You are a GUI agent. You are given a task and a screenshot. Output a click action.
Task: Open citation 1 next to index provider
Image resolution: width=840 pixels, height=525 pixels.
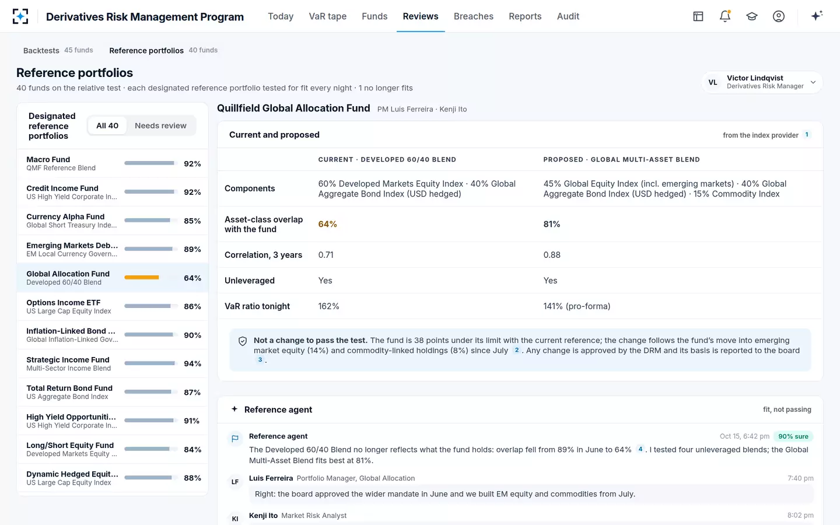pyautogui.click(x=807, y=135)
